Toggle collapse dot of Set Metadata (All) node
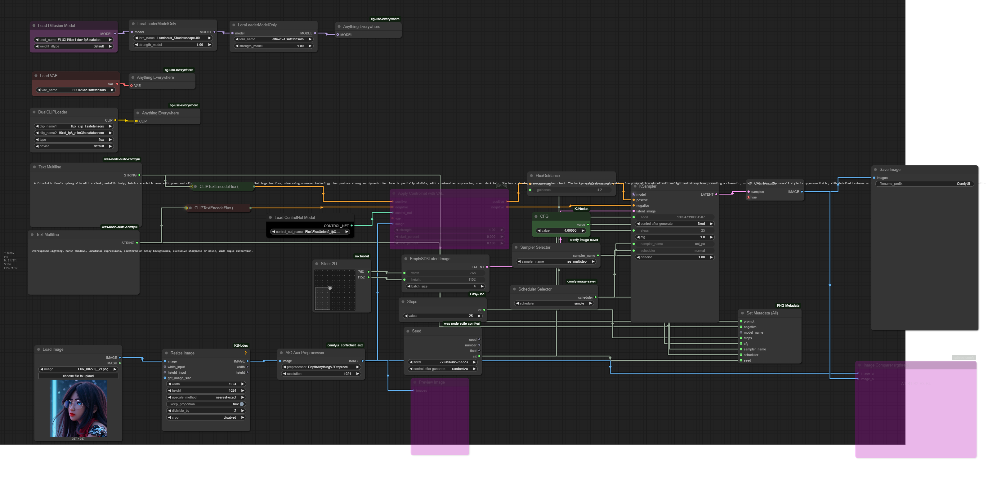Image resolution: width=1006 pixels, height=494 pixels. 742,313
